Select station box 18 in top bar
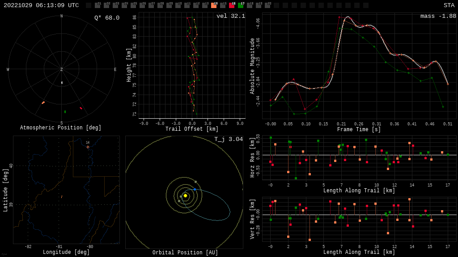The height and width of the screenshot is (257, 458). point(250,5)
